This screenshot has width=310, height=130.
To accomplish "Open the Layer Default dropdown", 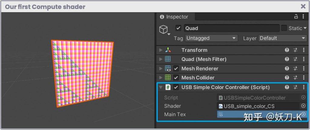I will (x=282, y=38).
